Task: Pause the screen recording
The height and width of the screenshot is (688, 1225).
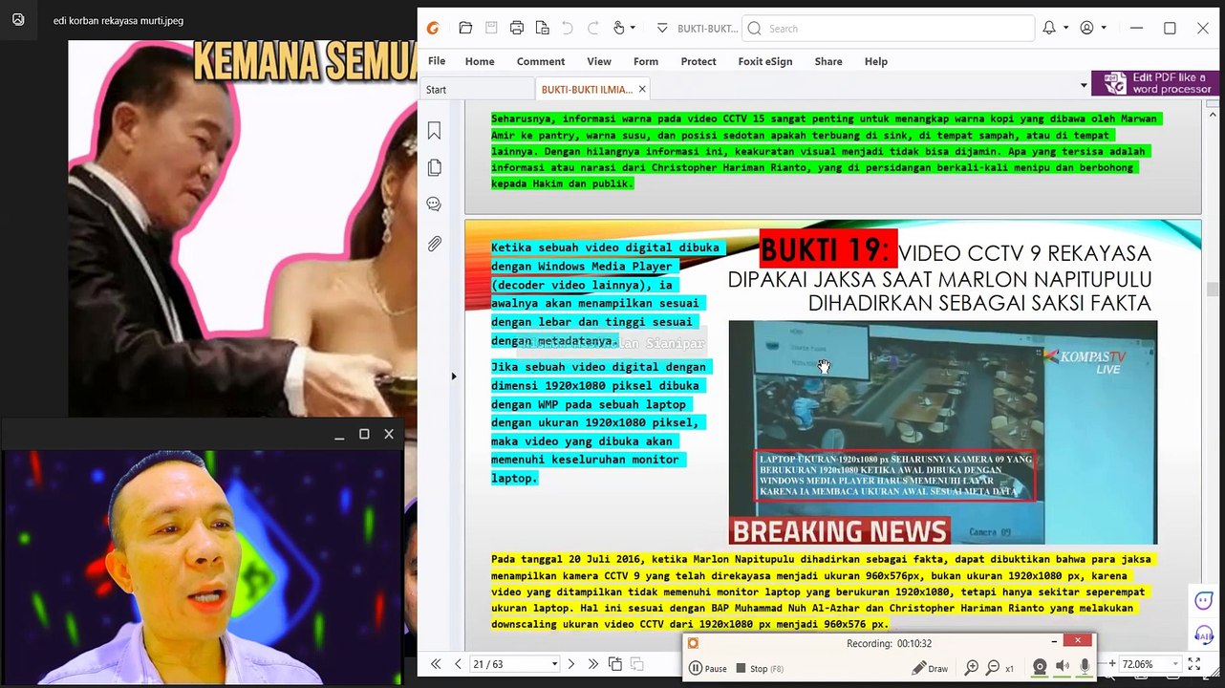Action: point(708,669)
